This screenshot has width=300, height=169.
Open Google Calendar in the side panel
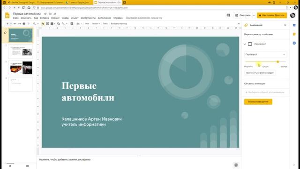[x=294, y=25]
